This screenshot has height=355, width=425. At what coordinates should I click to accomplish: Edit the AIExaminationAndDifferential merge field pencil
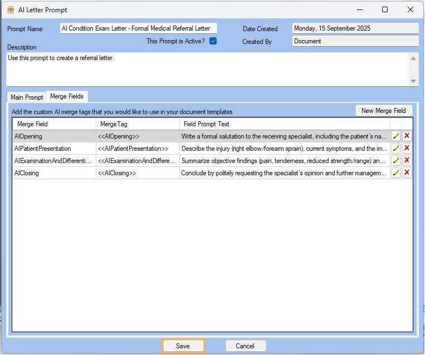[396, 160]
